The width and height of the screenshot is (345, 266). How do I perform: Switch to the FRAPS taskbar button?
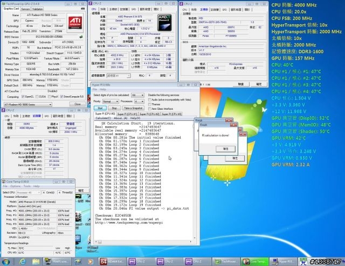point(57,261)
